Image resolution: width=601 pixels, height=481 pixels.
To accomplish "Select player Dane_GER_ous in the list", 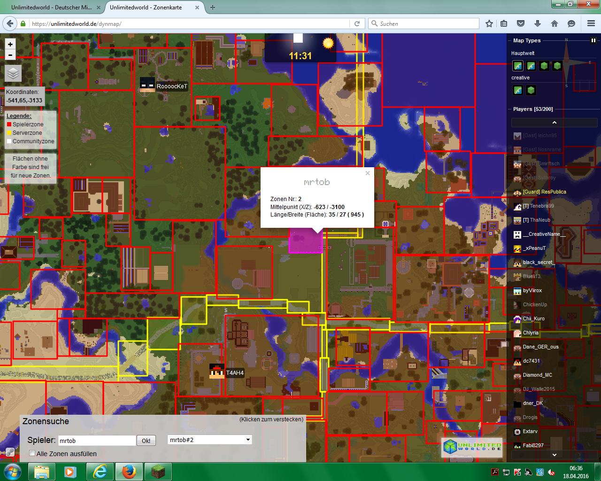I will click(x=541, y=347).
